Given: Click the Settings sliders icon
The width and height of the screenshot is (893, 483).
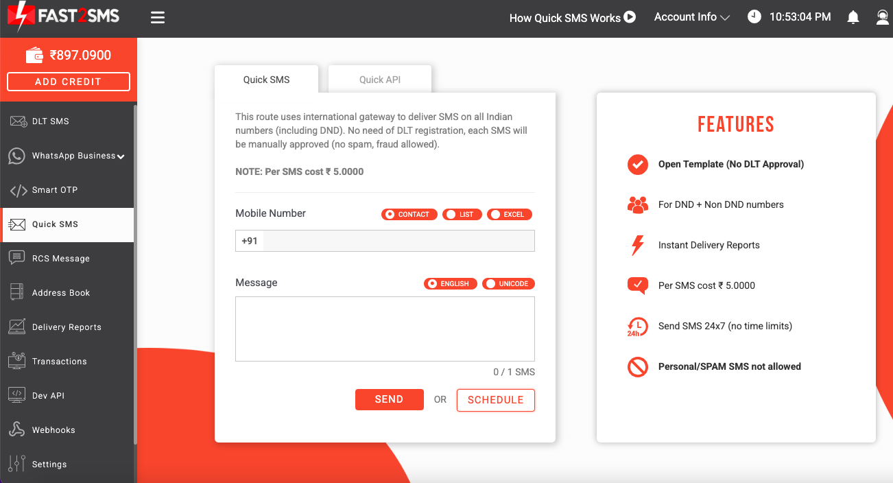Looking at the screenshot, I should click(17, 464).
